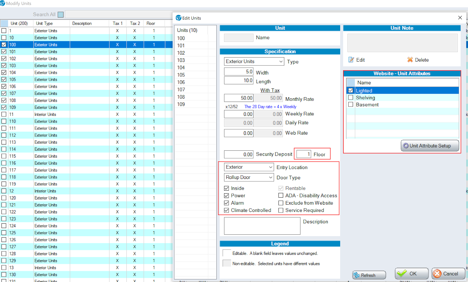The width and height of the screenshot is (468, 282).
Task: Uncheck the Alarm checkbox
Action: [226, 203]
